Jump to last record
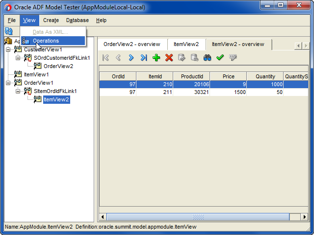This screenshot has height=235, width=314. pos(144,58)
